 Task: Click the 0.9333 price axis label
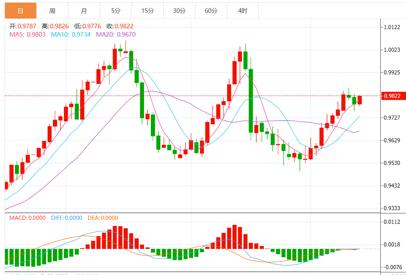coord(392,208)
